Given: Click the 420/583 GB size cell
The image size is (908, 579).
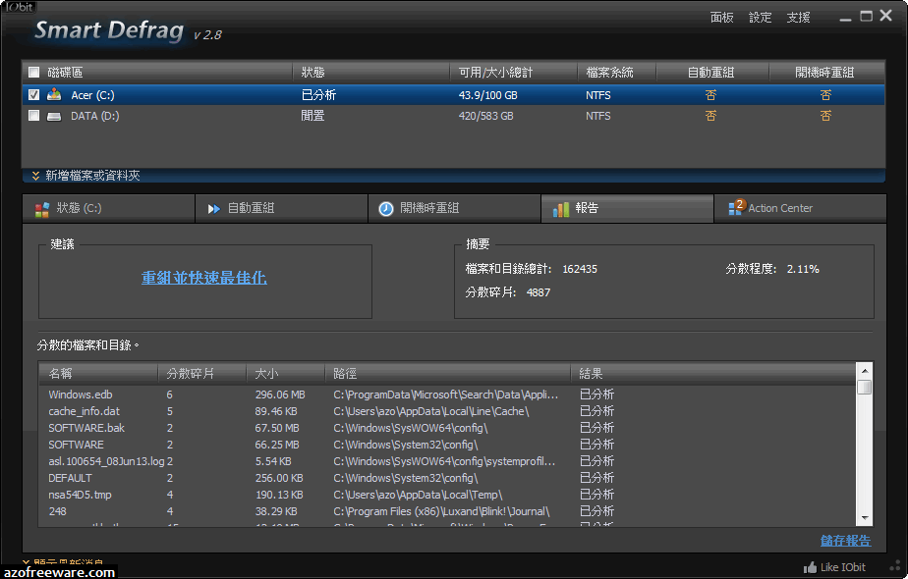Looking at the screenshot, I should [485, 116].
